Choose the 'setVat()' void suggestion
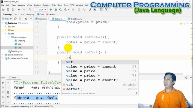This screenshot has width=193, height=108. point(100,89)
